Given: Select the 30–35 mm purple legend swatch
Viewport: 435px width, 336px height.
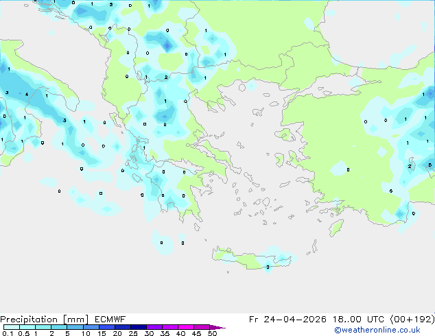Looking at the screenshot, I should [x=154, y=327].
